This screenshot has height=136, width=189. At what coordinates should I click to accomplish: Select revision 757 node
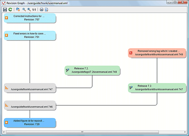pyautogui.click(x=30, y=18)
